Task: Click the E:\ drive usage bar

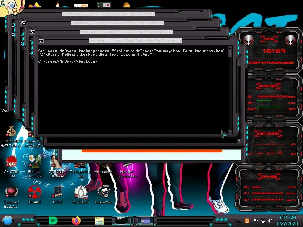Action: 267,200
